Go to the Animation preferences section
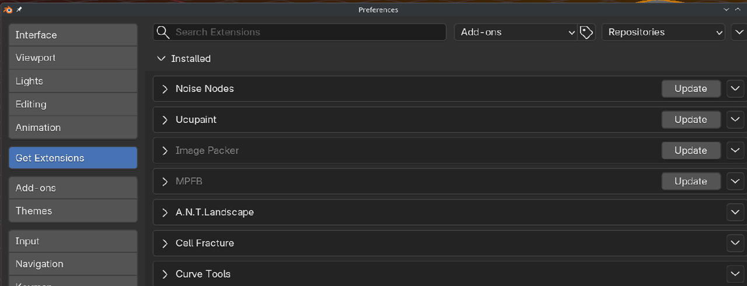 pos(73,128)
